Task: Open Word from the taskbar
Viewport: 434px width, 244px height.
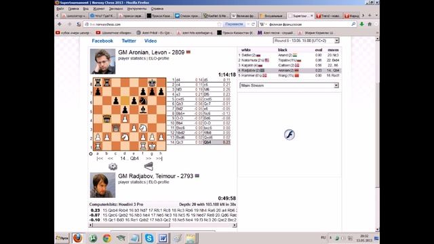Action: coord(163,238)
